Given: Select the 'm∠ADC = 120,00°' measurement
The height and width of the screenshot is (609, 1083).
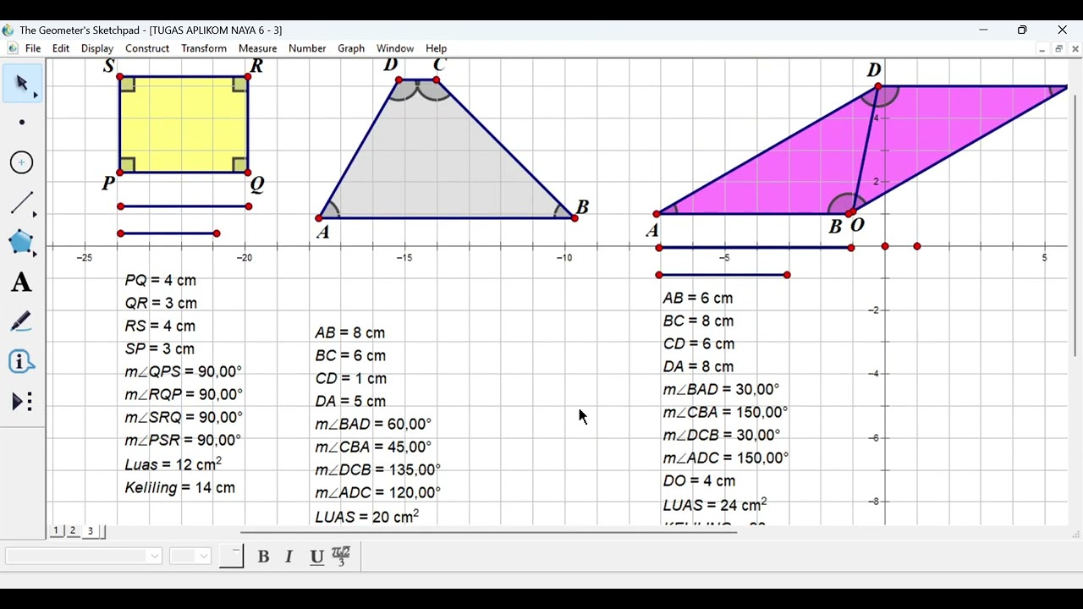Looking at the screenshot, I should 378,492.
